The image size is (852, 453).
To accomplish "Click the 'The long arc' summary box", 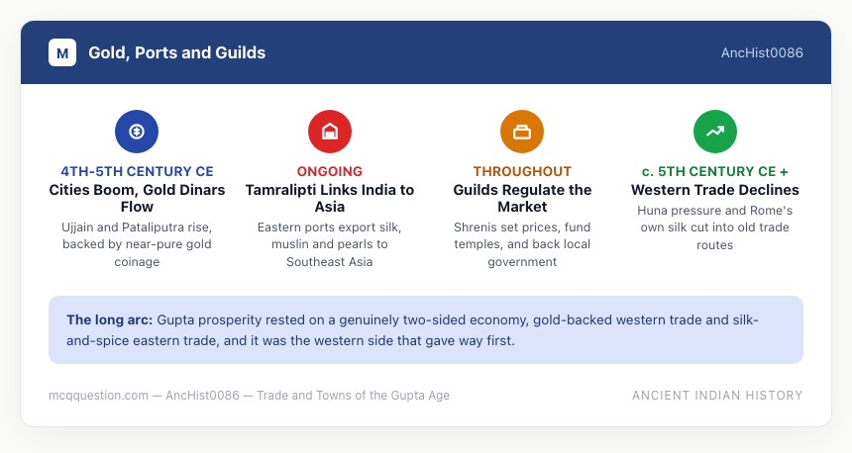I will click(426, 329).
